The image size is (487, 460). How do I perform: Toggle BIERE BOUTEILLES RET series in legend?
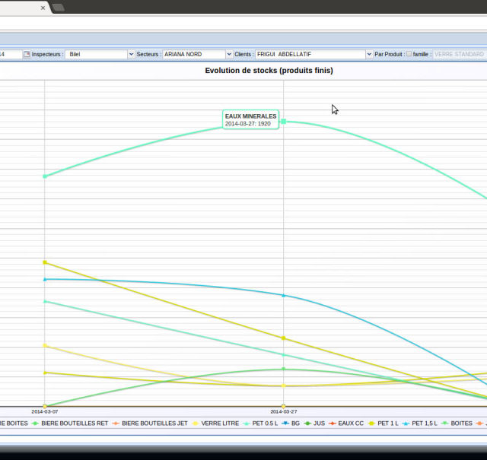[75, 423]
